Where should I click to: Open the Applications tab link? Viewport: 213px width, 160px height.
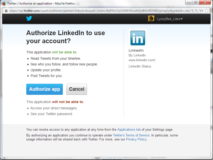129,130
